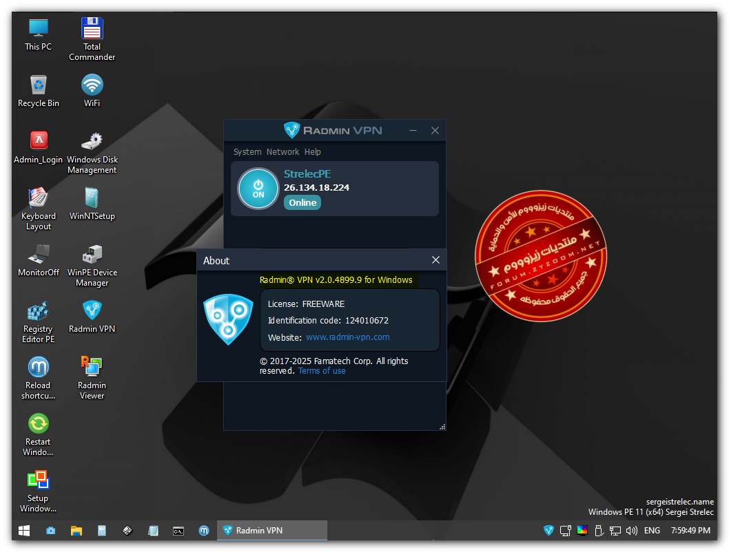The image size is (729, 552).
Task: Click the ENG language indicator in the tray
Action: 652,531
